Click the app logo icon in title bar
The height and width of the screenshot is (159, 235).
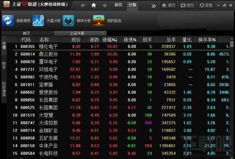[x=6, y=4]
